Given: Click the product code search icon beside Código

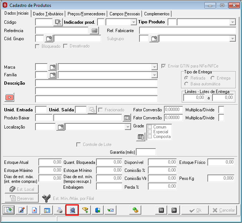Looking at the screenshot, I should pyautogui.click(x=58, y=22).
